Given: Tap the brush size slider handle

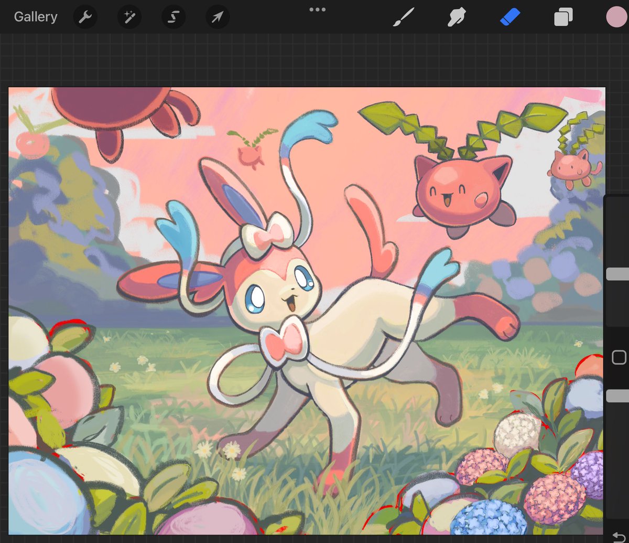Looking at the screenshot, I should 616,273.
